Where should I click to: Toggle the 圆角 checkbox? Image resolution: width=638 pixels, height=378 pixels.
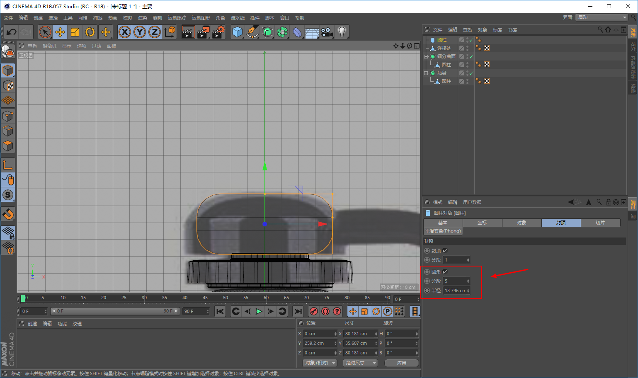tap(445, 271)
